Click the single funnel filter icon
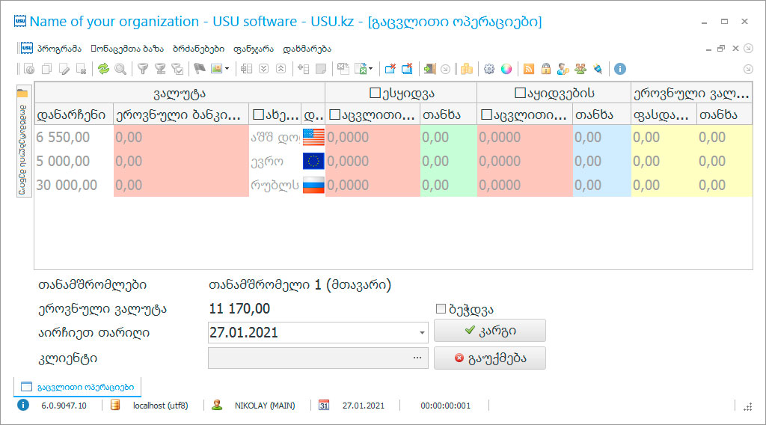This screenshot has width=766, height=425. click(x=143, y=69)
